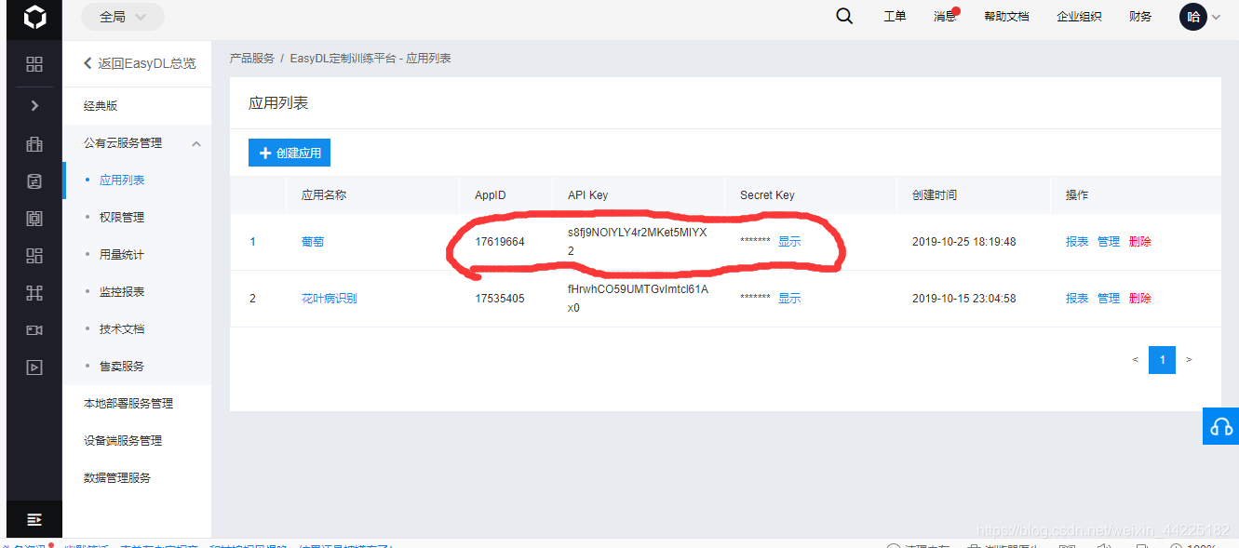1239x548 pixels.
Task: Click the EasyDL定制训练平台 - 应用列表 breadcrumb
Action: (370, 59)
